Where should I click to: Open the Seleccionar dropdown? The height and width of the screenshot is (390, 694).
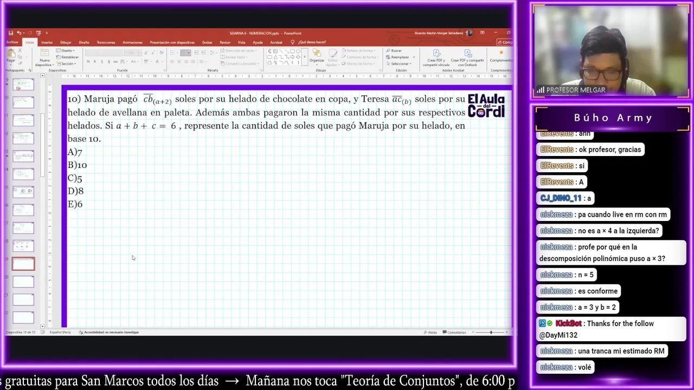pyautogui.click(x=399, y=63)
